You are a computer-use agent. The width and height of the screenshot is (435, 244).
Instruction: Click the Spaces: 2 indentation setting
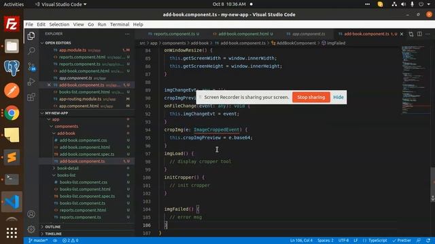tap(326, 241)
